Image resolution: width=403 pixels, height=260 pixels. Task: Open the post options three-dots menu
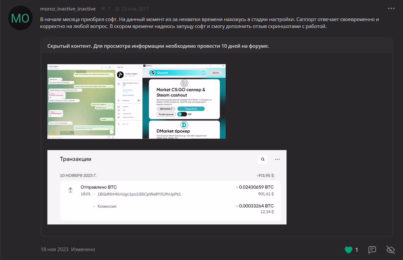click(x=391, y=9)
